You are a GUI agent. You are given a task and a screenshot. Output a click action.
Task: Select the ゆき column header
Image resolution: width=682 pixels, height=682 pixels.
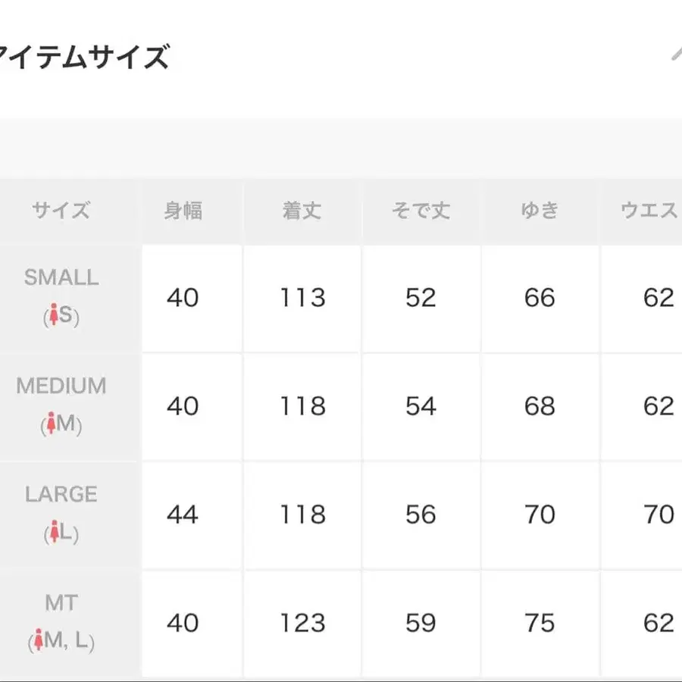pos(540,211)
